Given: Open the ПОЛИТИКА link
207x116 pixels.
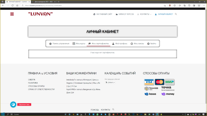Looking at the screenshot, I should 33,83.
